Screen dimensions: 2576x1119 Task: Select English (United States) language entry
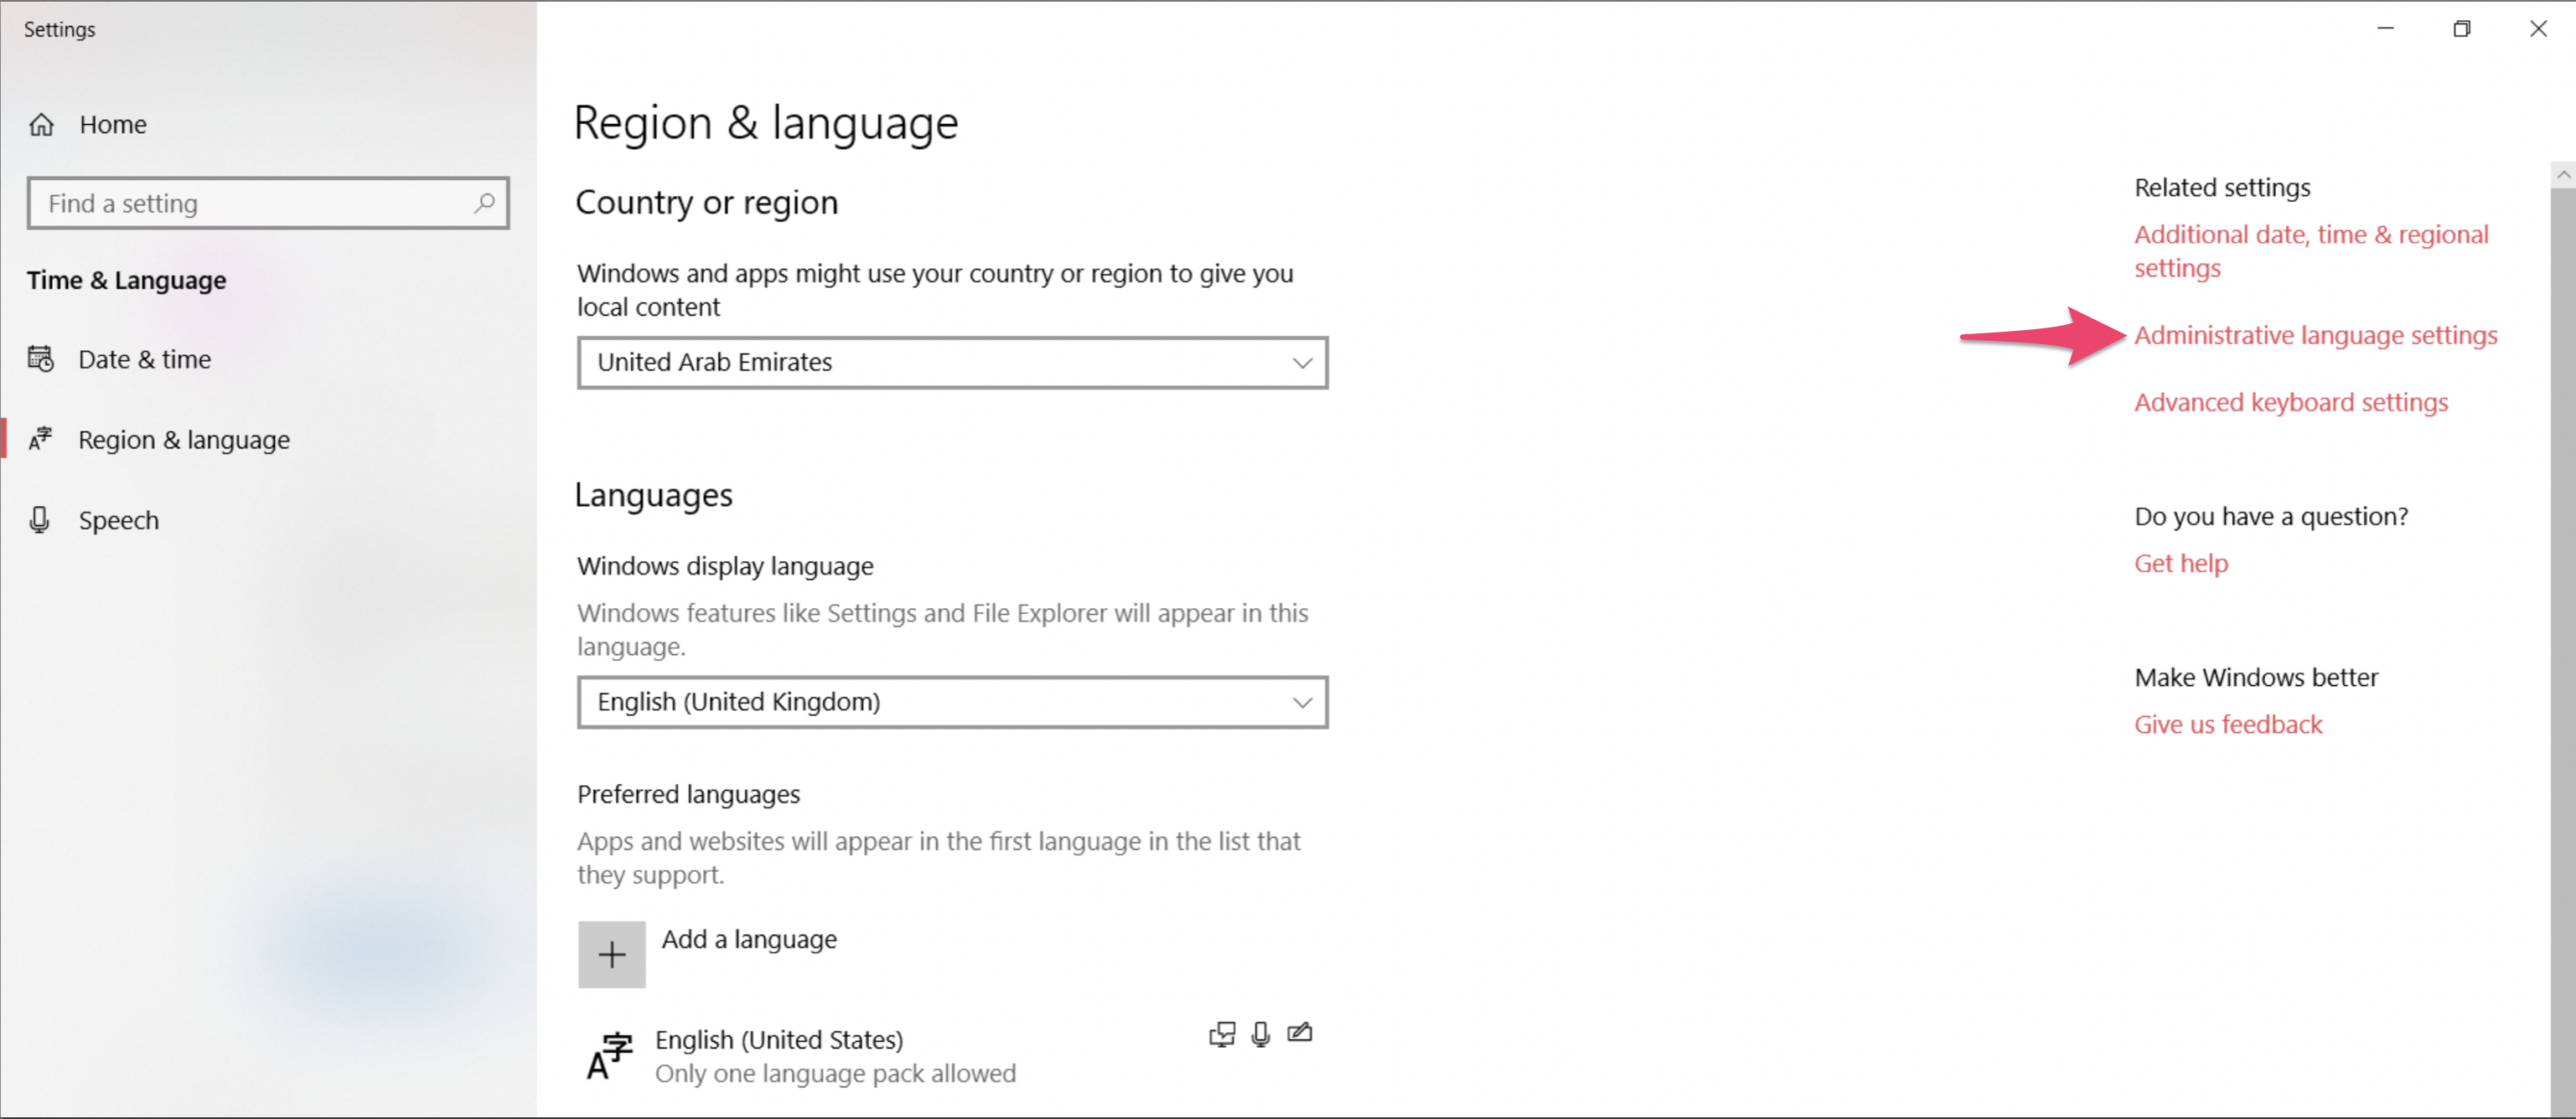tap(953, 1056)
